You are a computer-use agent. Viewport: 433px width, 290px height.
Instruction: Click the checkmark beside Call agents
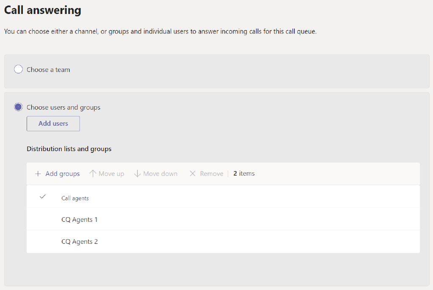(42, 196)
